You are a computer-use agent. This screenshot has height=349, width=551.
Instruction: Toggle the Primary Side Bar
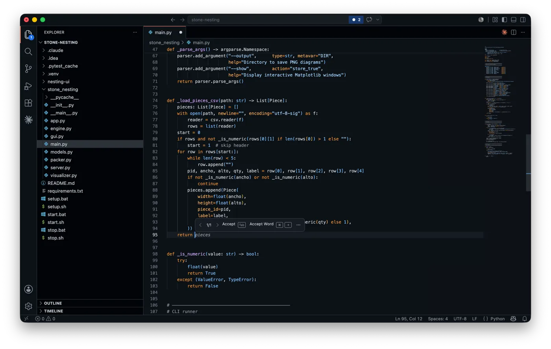click(x=504, y=20)
